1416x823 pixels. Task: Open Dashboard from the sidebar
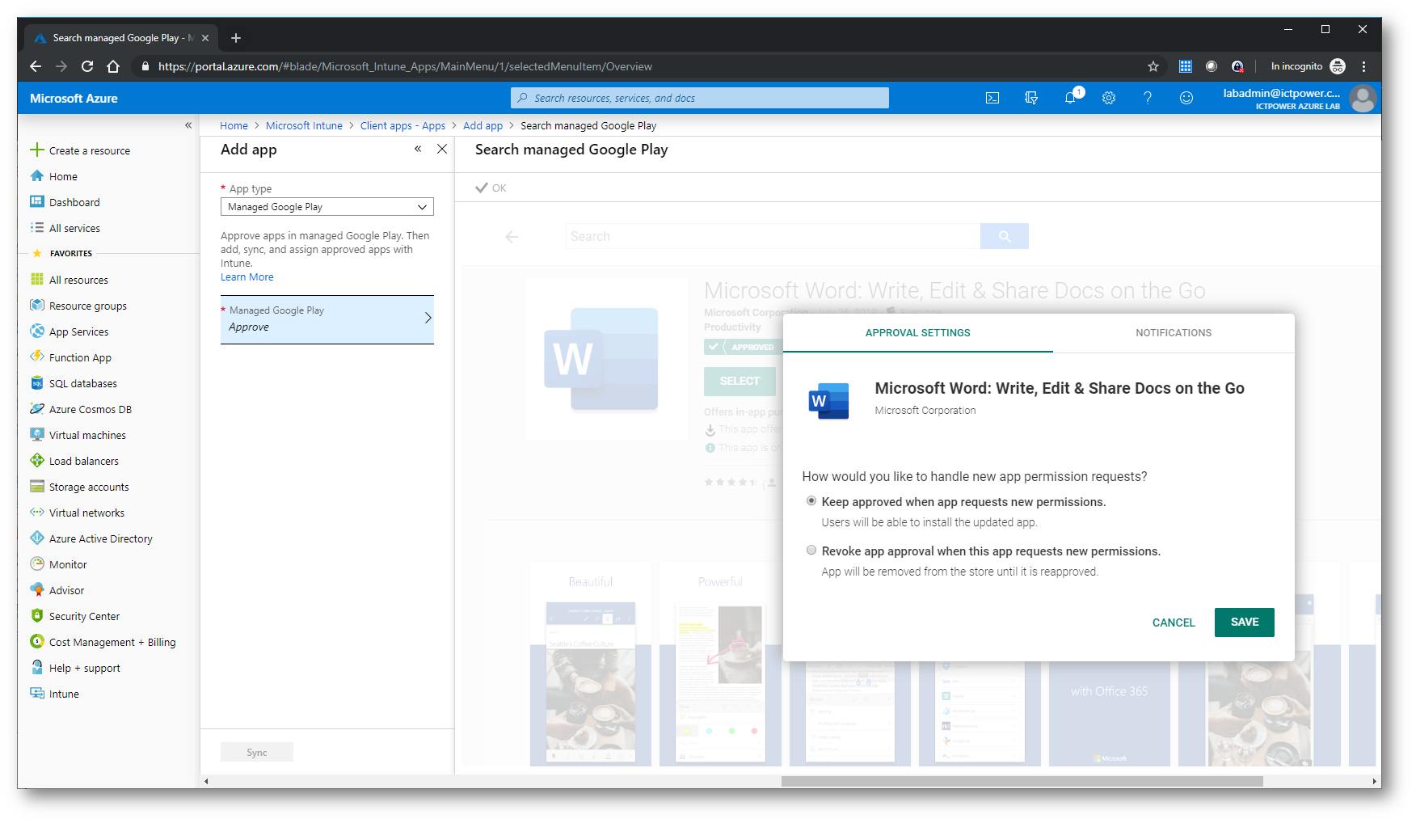[74, 202]
